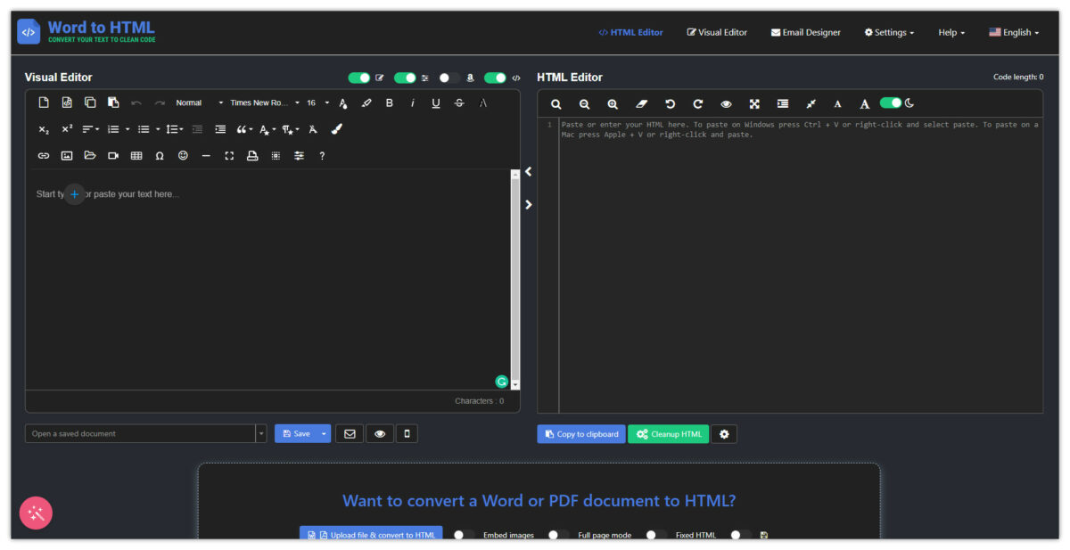This screenshot has width=1070, height=550.
Task: Zoom in on the HTML code
Action: pyautogui.click(x=613, y=104)
